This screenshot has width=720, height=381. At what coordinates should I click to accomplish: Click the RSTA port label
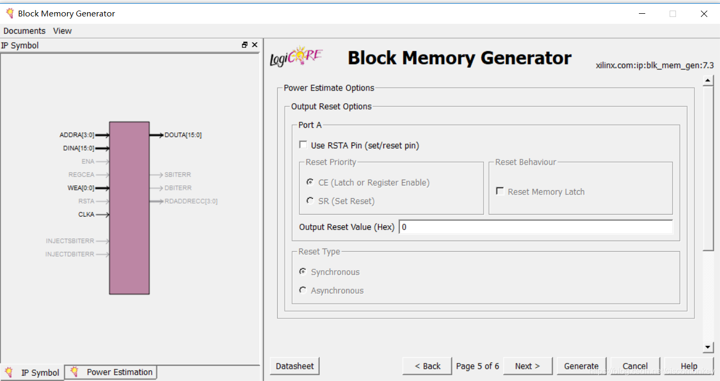pyautogui.click(x=86, y=201)
